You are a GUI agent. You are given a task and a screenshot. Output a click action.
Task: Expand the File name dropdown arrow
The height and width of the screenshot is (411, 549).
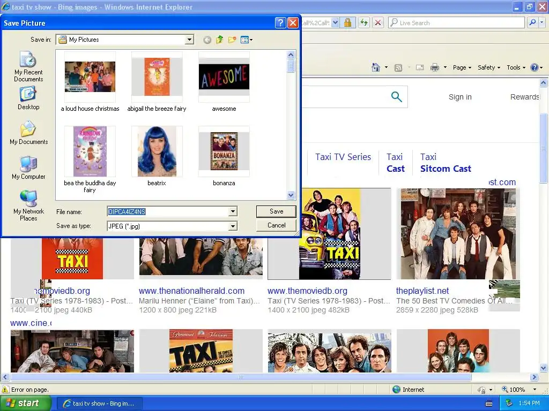233,211
